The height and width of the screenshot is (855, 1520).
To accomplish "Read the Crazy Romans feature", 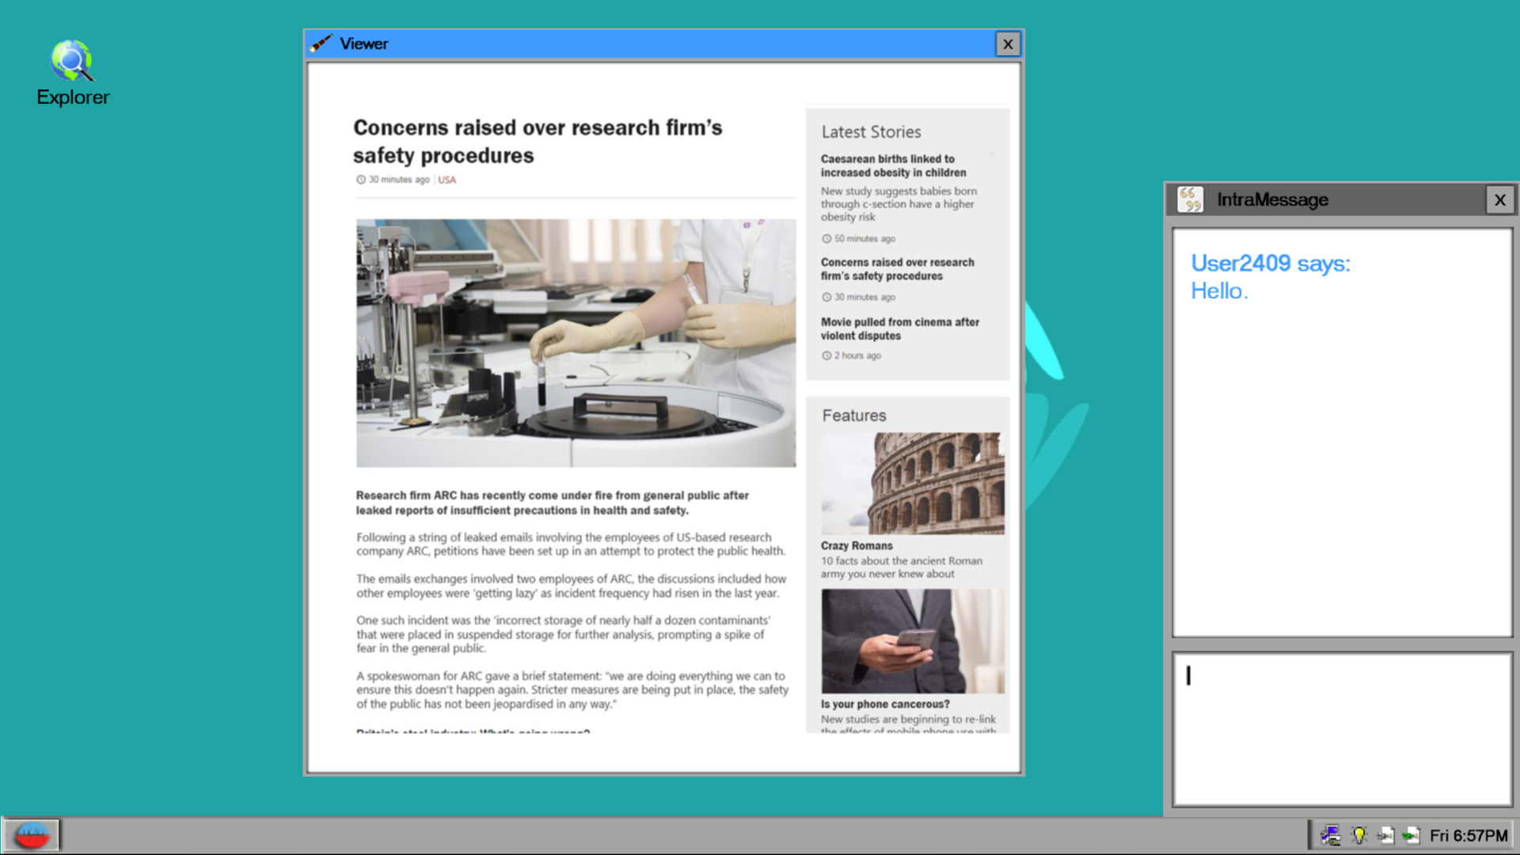I will click(857, 545).
